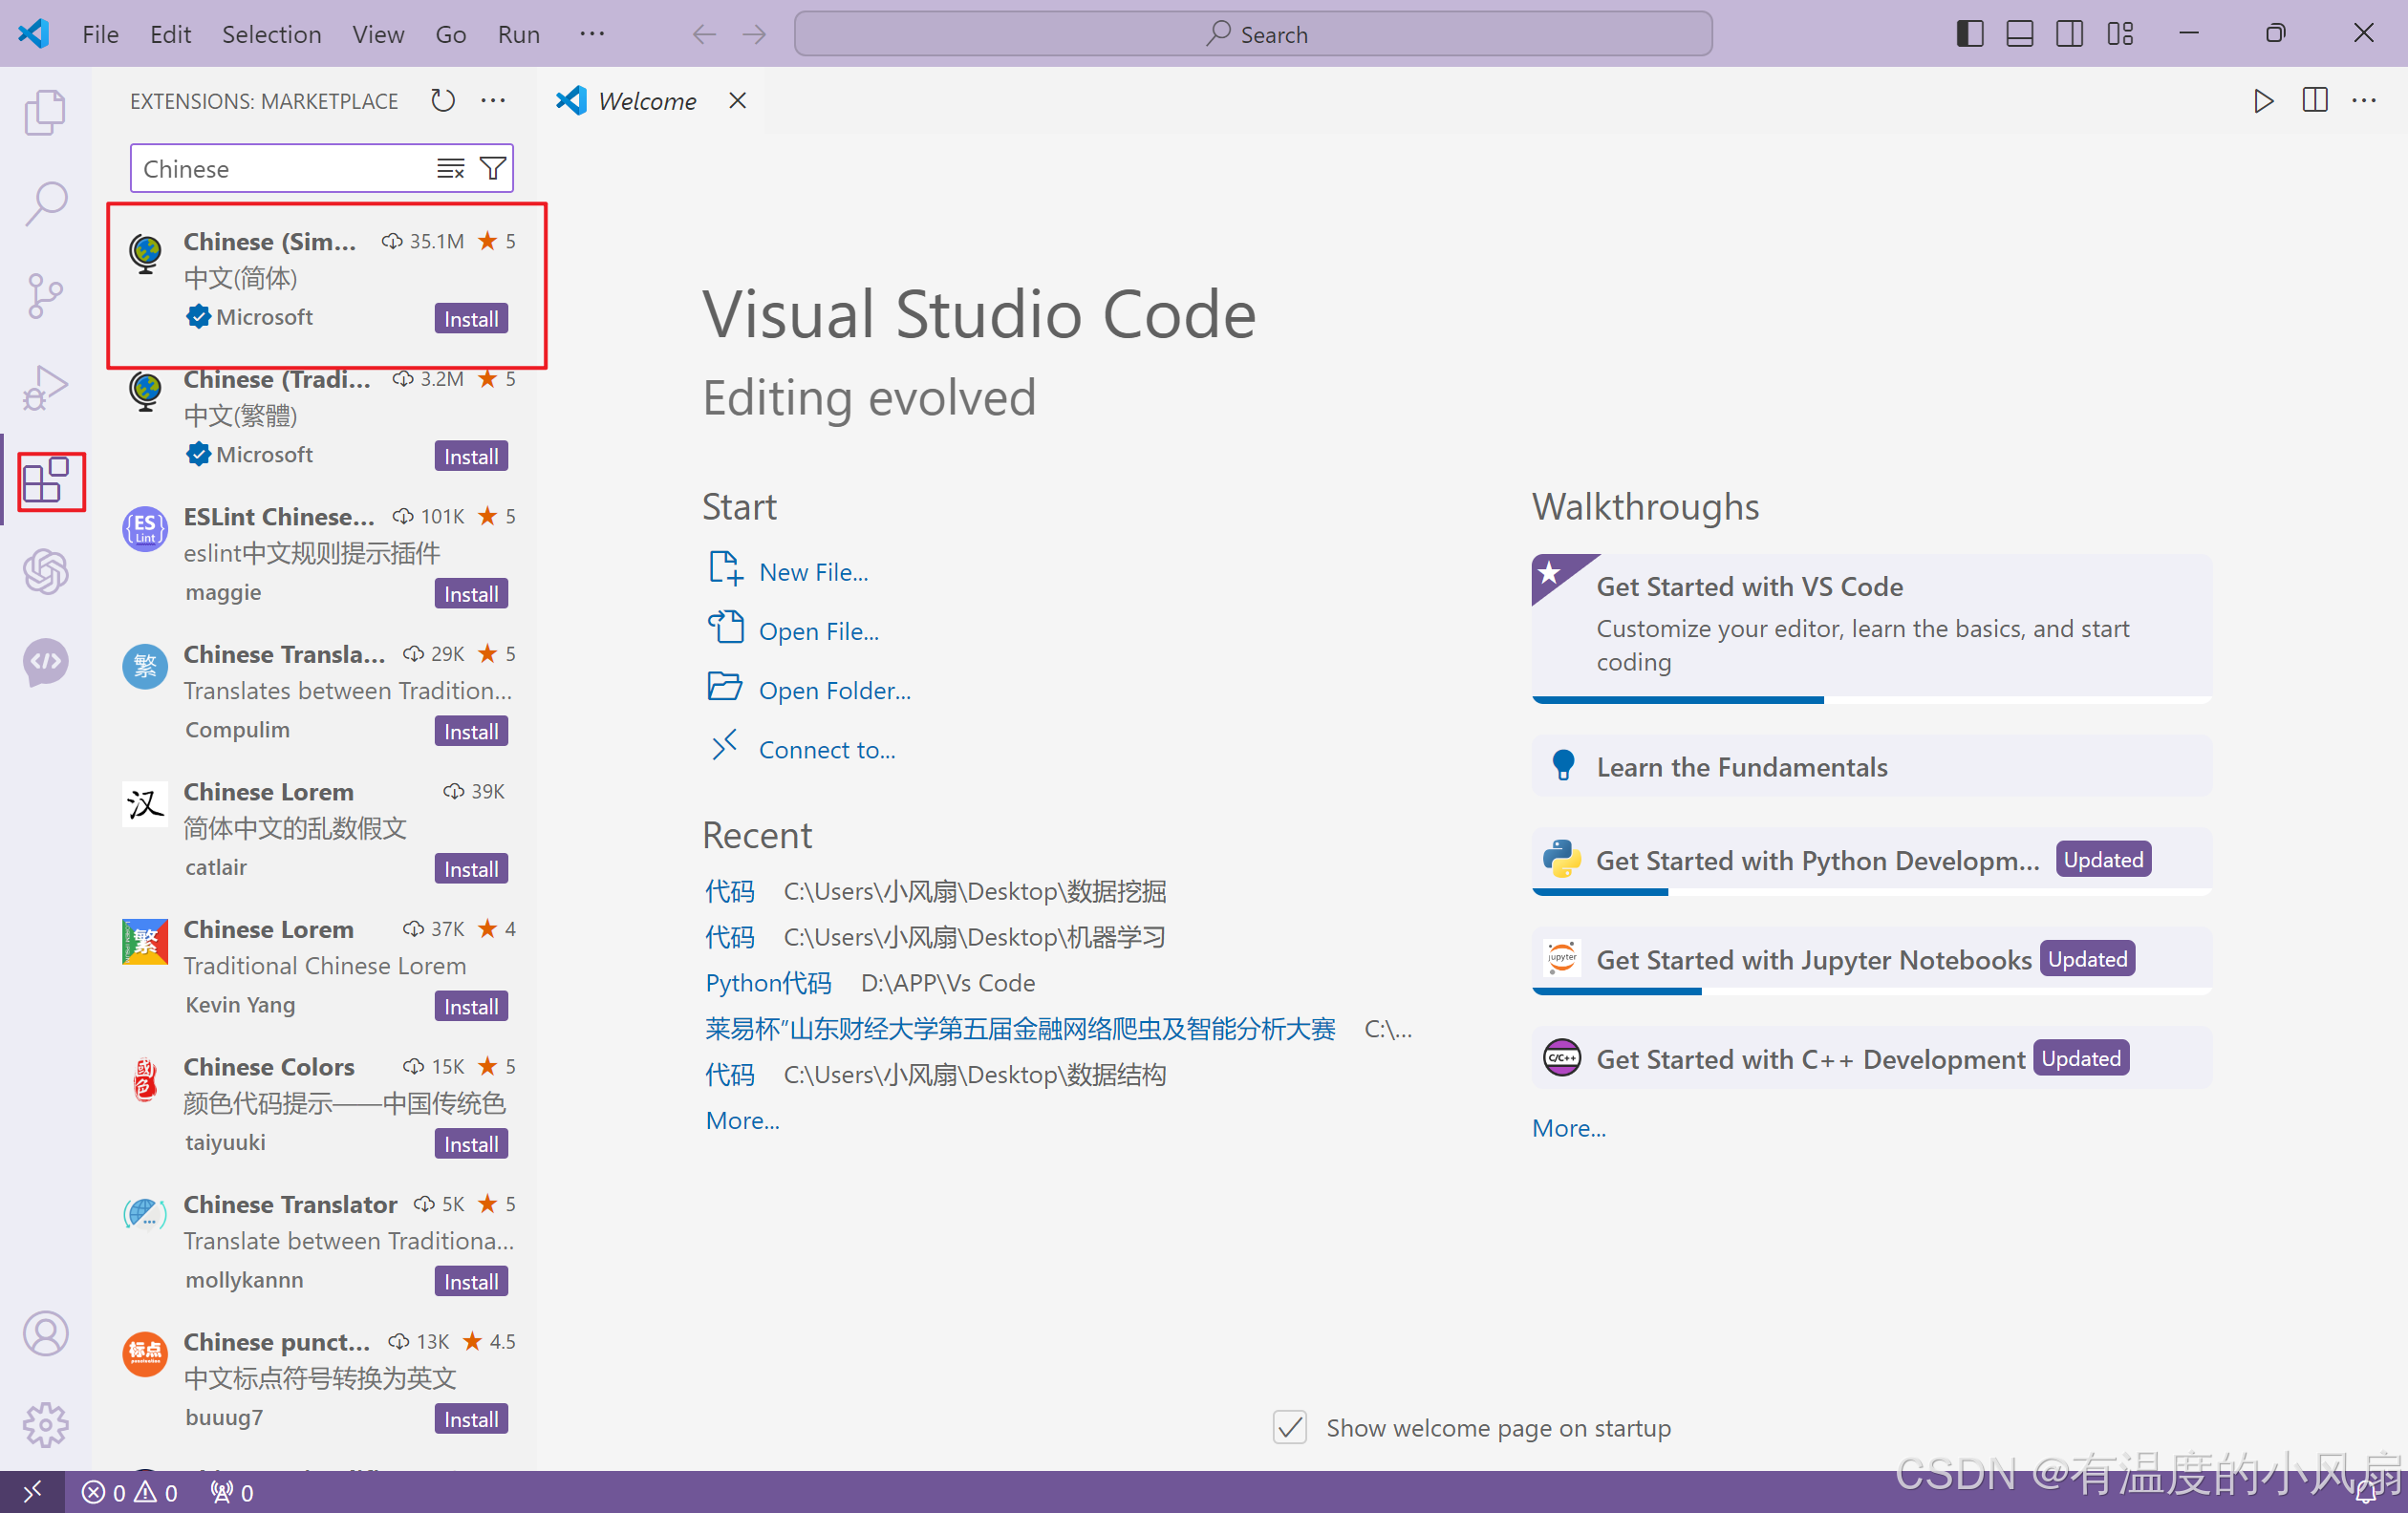This screenshot has height=1513, width=2408.
Task: Open extensions view more actions ellipsis
Action: (x=493, y=101)
